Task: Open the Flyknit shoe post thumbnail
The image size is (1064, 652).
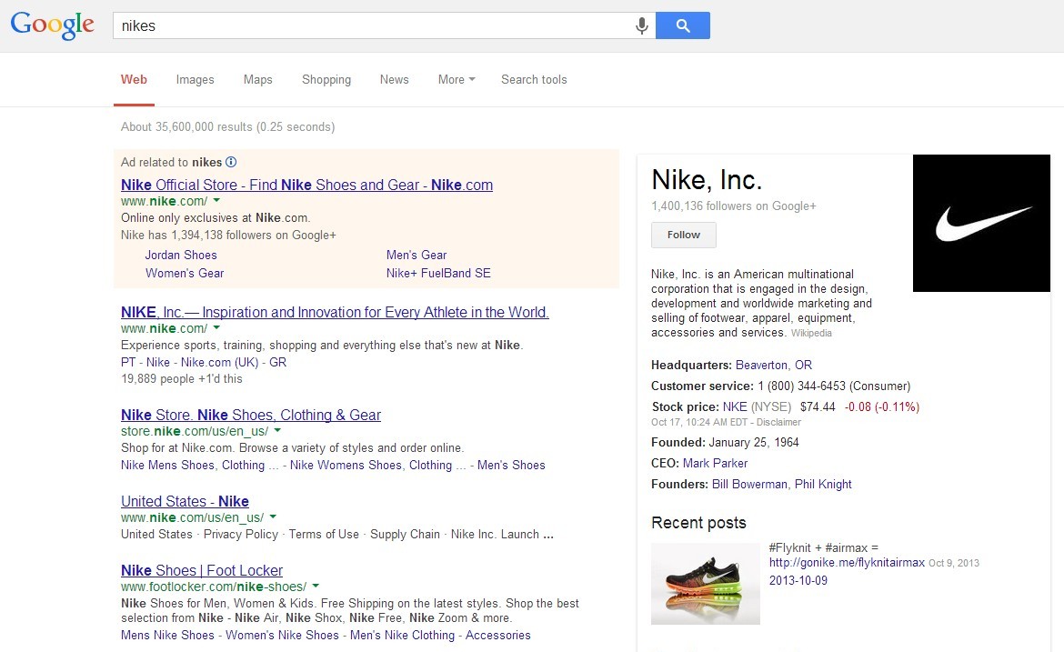Action: pos(705,584)
